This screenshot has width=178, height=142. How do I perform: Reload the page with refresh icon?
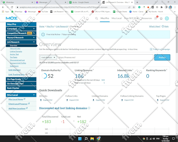coord(12,7)
